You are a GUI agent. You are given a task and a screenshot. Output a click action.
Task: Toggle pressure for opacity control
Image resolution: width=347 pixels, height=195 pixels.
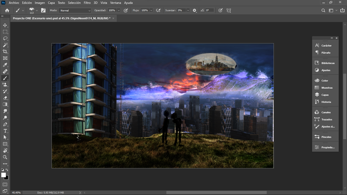[x=125, y=10]
